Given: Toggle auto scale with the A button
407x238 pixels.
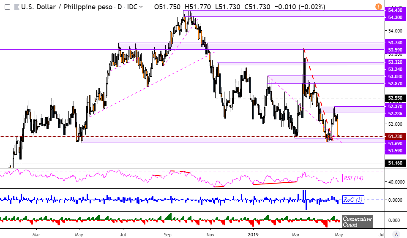Looking at the screenshot, I should point(396,234).
